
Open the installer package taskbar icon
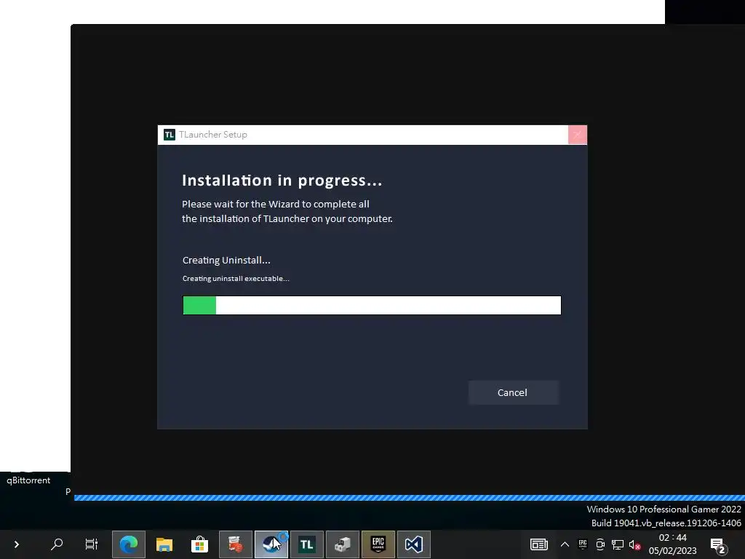[x=343, y=544]
